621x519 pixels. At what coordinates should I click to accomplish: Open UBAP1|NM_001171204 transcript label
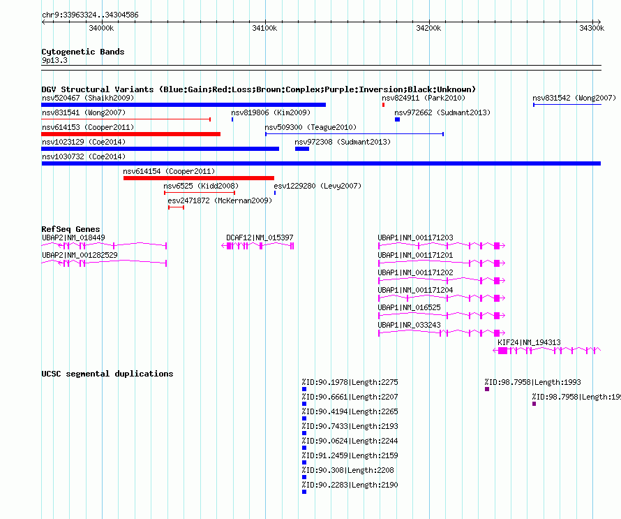click(415, 290)
